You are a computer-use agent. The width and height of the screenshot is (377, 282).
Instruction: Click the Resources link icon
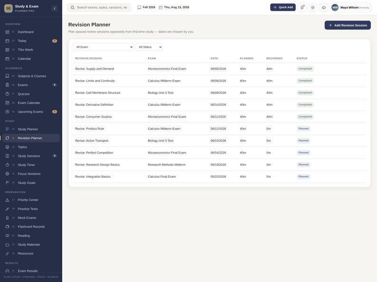pos(7,254)
